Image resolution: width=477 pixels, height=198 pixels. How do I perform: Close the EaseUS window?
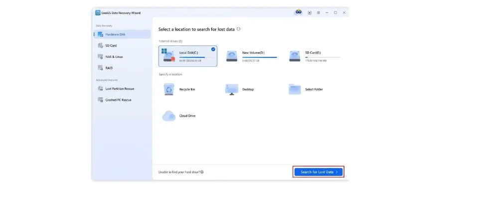(344, 13)
